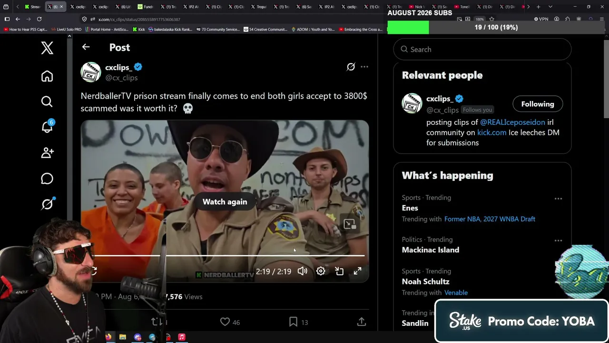
Task: Open the kick.com link in bio
Action: [x=491, y=132]
